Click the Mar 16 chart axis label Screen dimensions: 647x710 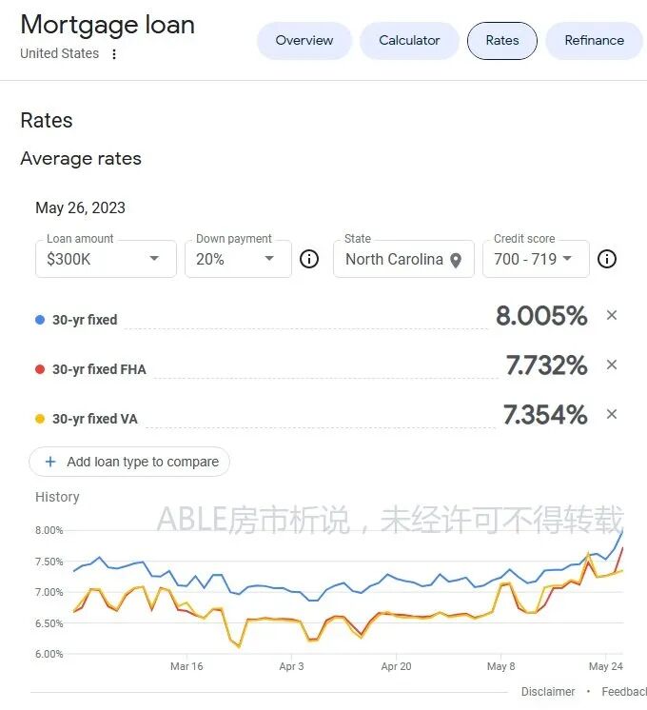click(x=186, y=666)
